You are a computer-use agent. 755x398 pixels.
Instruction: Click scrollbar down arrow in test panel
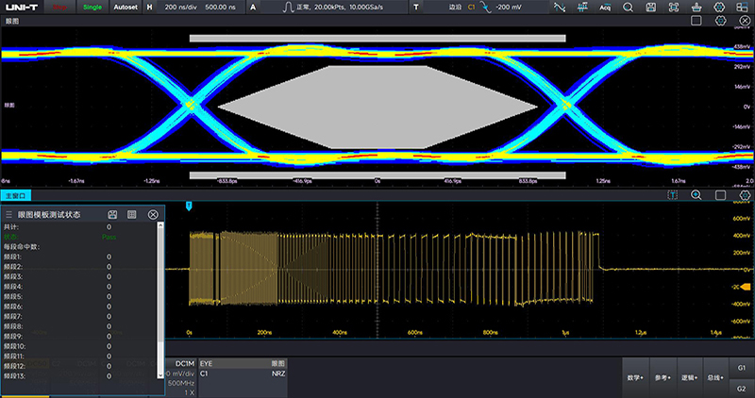pos(160,375)
